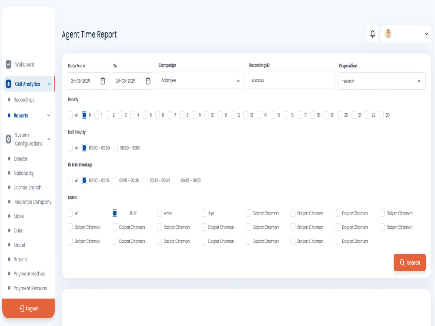435x326 pixels.
Task: Uncheck the hour 0 checkbox
Action: (x=84, y=115)
